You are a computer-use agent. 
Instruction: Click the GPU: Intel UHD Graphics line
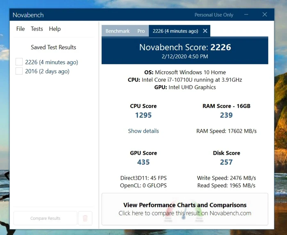pos(185,87)
